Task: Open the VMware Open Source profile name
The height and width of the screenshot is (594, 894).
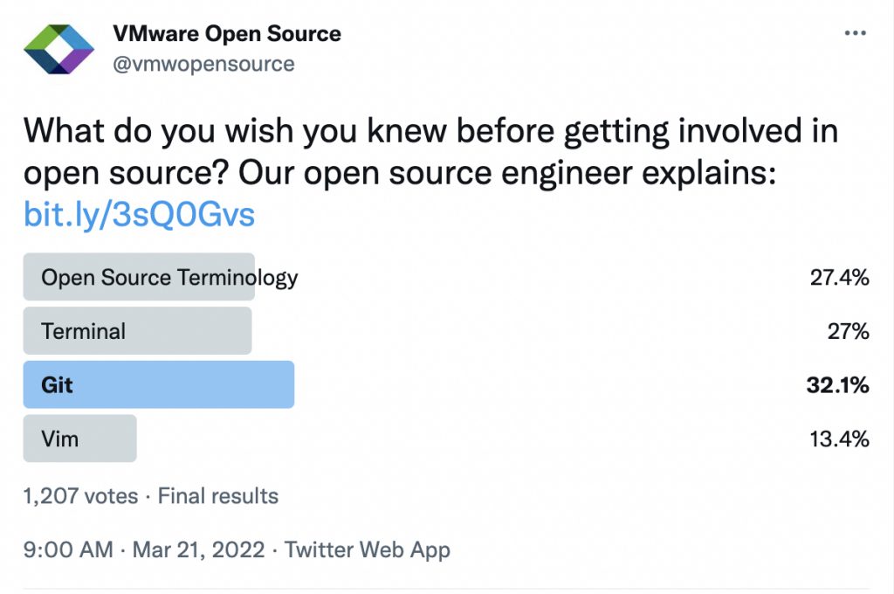Action: pos(227,34)
